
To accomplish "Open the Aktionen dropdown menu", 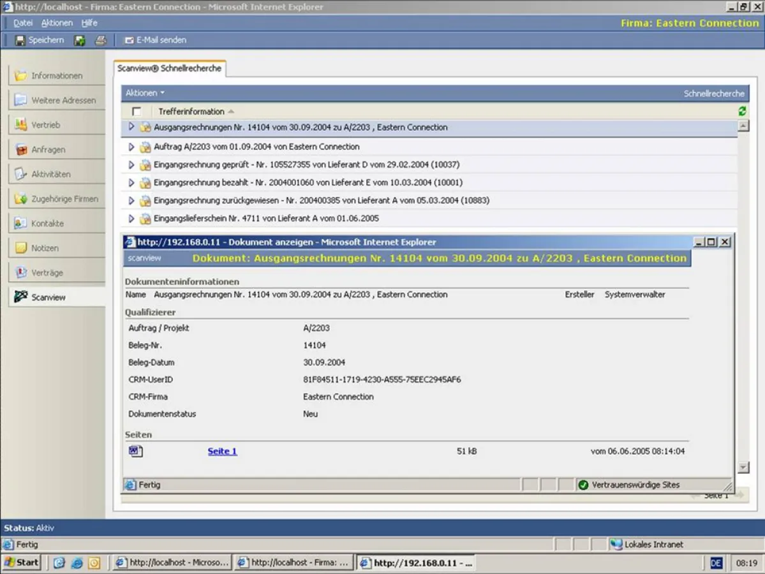I will [144, 92].
